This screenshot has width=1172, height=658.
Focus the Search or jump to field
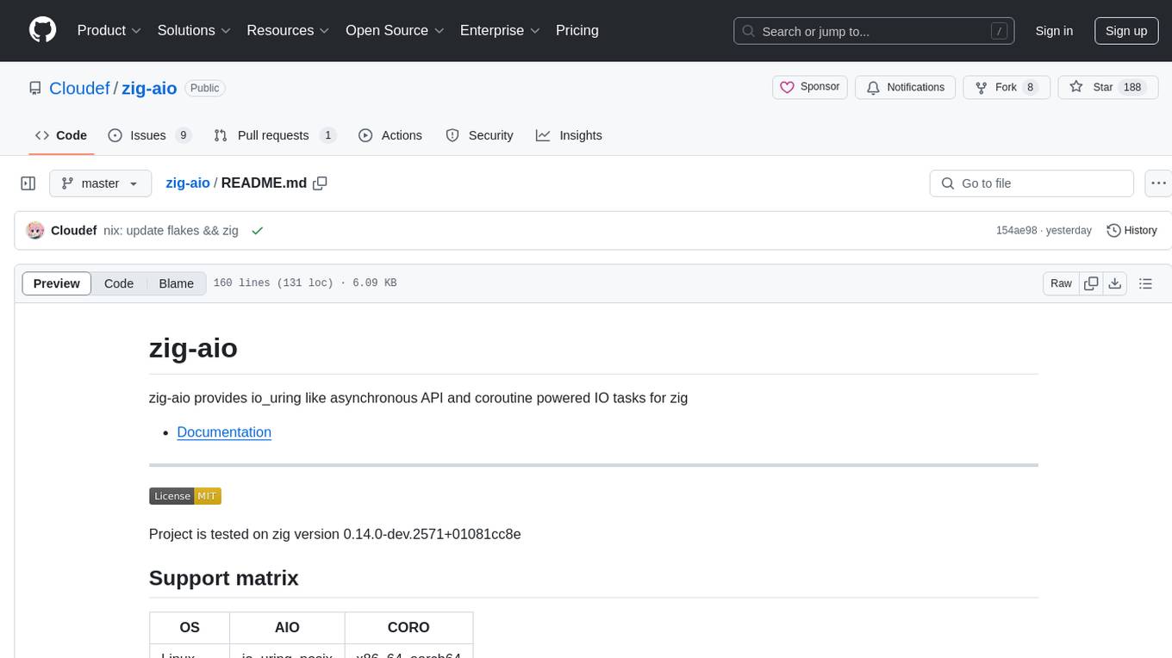pos(874,31)
